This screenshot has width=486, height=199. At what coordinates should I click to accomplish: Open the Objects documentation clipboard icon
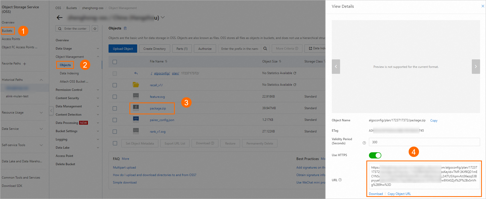pyautogui.click(x=125, y=28)
